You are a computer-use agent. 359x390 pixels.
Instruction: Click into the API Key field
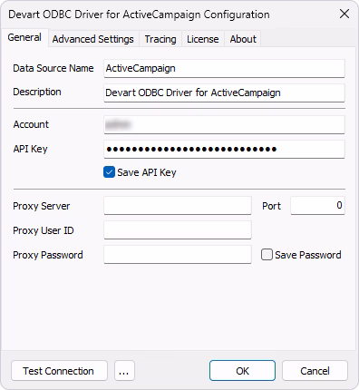pos(224,149)
